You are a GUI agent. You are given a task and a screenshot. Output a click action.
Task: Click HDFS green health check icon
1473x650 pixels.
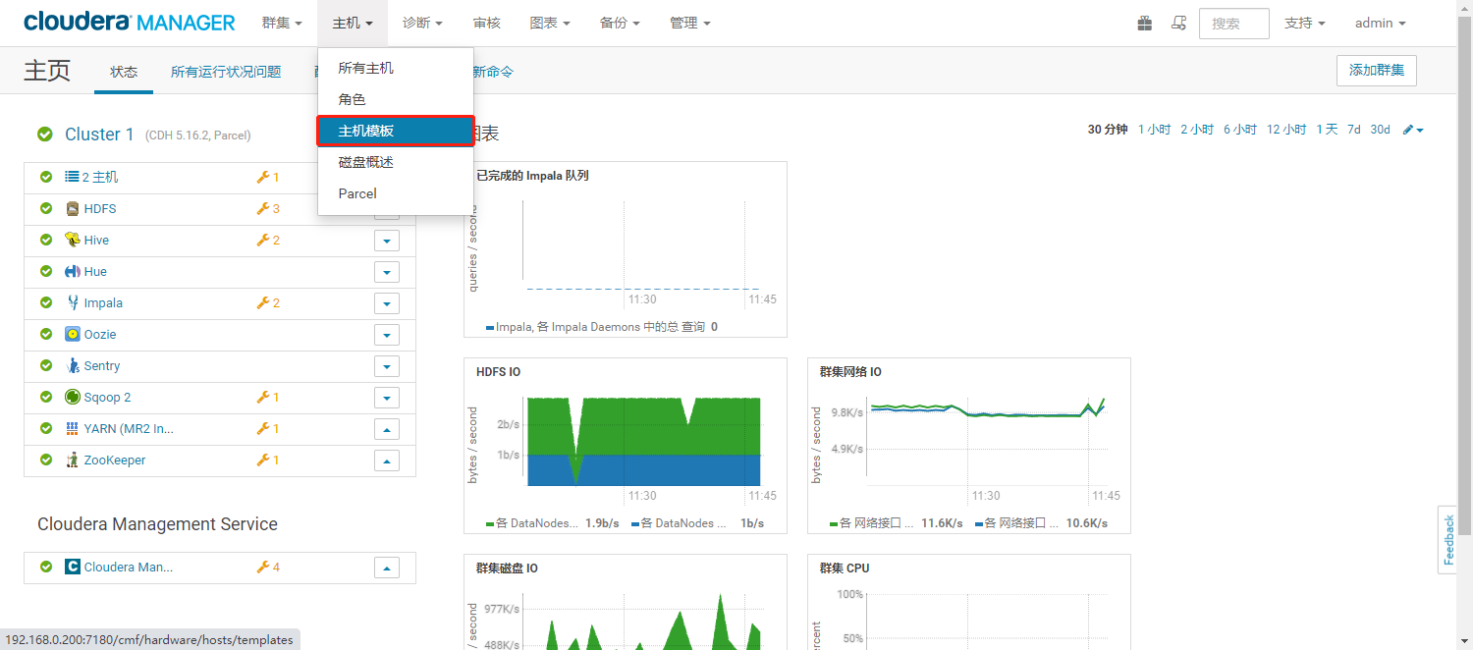click(x=46, y=208)
